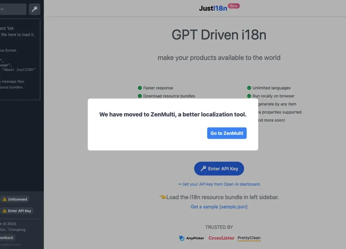The image size is (346, 249).
Task: Click the 'We have moved to ZenMulti' dialog text
Action: coord(173,115)
